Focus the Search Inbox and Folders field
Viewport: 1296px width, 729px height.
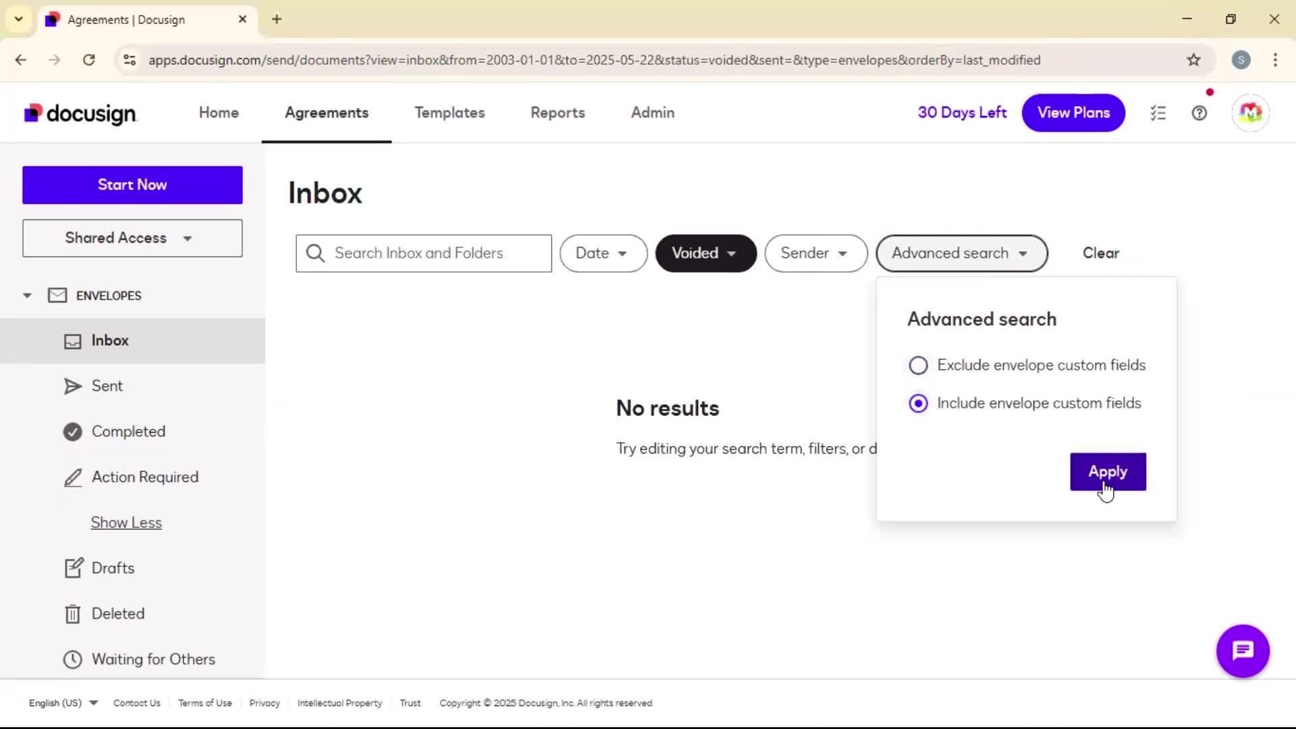[424, 253]
